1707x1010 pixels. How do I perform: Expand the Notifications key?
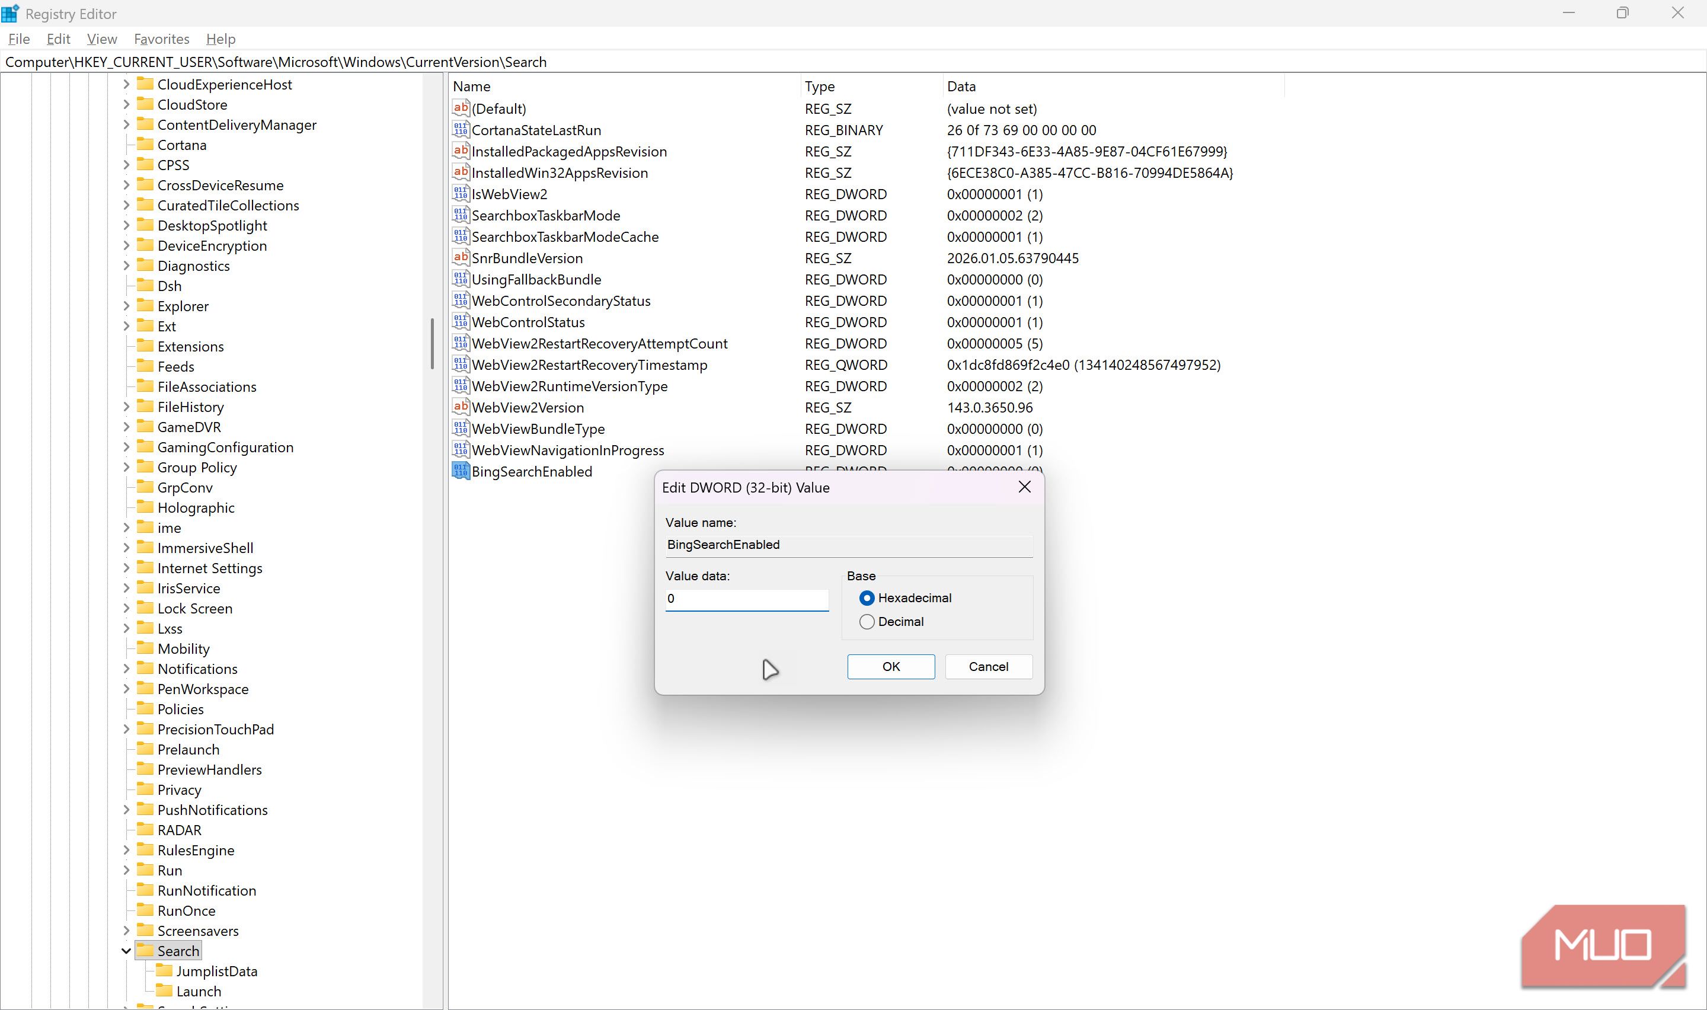(x=126, y=669)
